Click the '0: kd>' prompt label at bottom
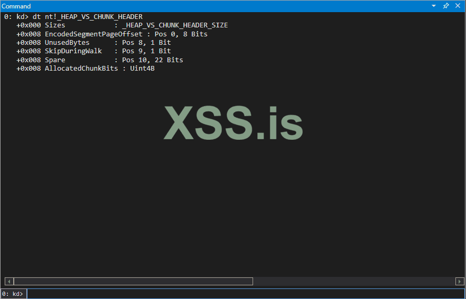This screenshot has width=466, height=299. click(13, 294)
